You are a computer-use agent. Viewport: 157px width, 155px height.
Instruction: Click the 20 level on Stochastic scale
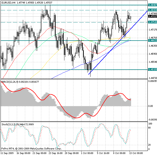(150, 145)
